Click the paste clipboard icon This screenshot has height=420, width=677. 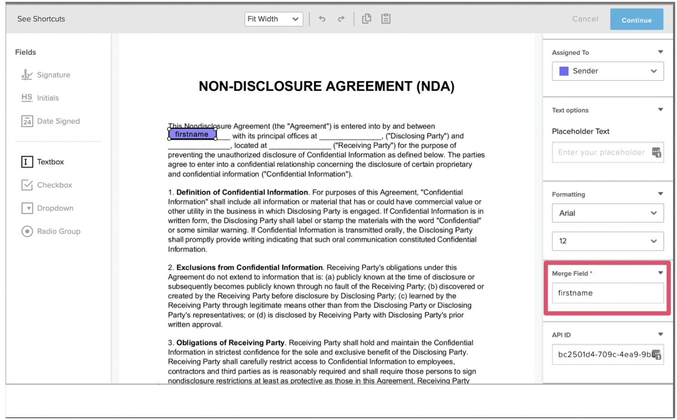pos(386,19)
